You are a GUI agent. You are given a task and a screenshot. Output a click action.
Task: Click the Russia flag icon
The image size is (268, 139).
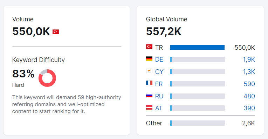point(149,95)
